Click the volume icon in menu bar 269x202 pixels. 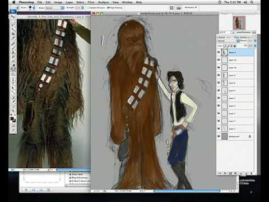[245, 2]
